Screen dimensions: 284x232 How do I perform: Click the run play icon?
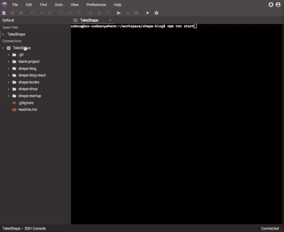click(148, 13)
